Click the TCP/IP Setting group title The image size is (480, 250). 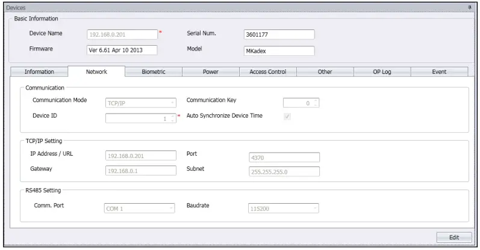pyautogui.click(x=44, y=141)
